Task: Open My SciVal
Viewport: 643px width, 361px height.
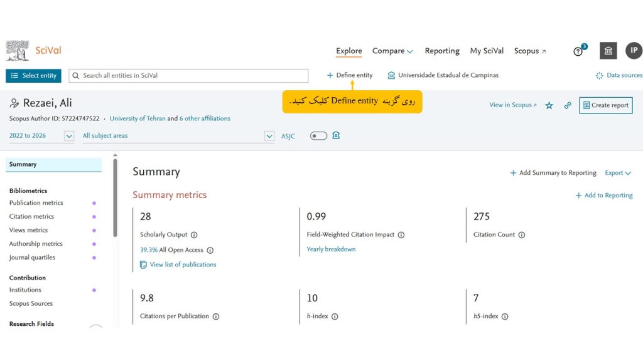Action: coord(487,51)
